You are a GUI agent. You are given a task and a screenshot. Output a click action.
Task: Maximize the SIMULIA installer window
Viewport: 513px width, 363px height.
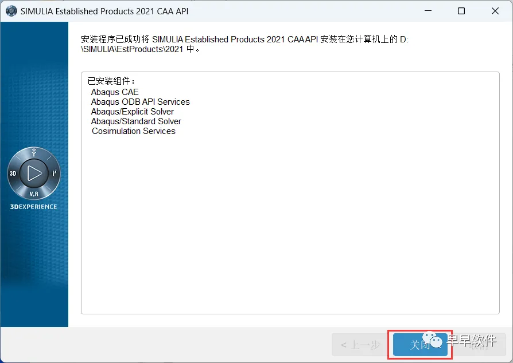click(x=461, y=11)
